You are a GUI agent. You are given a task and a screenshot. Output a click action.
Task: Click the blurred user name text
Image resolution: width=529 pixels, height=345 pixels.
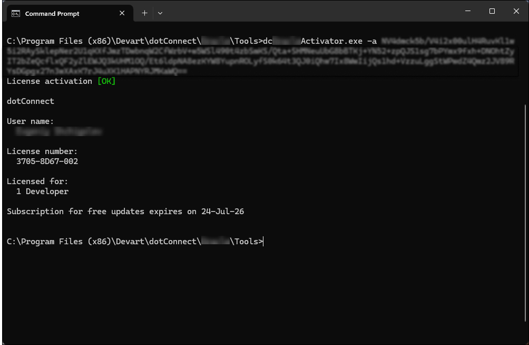58,131
